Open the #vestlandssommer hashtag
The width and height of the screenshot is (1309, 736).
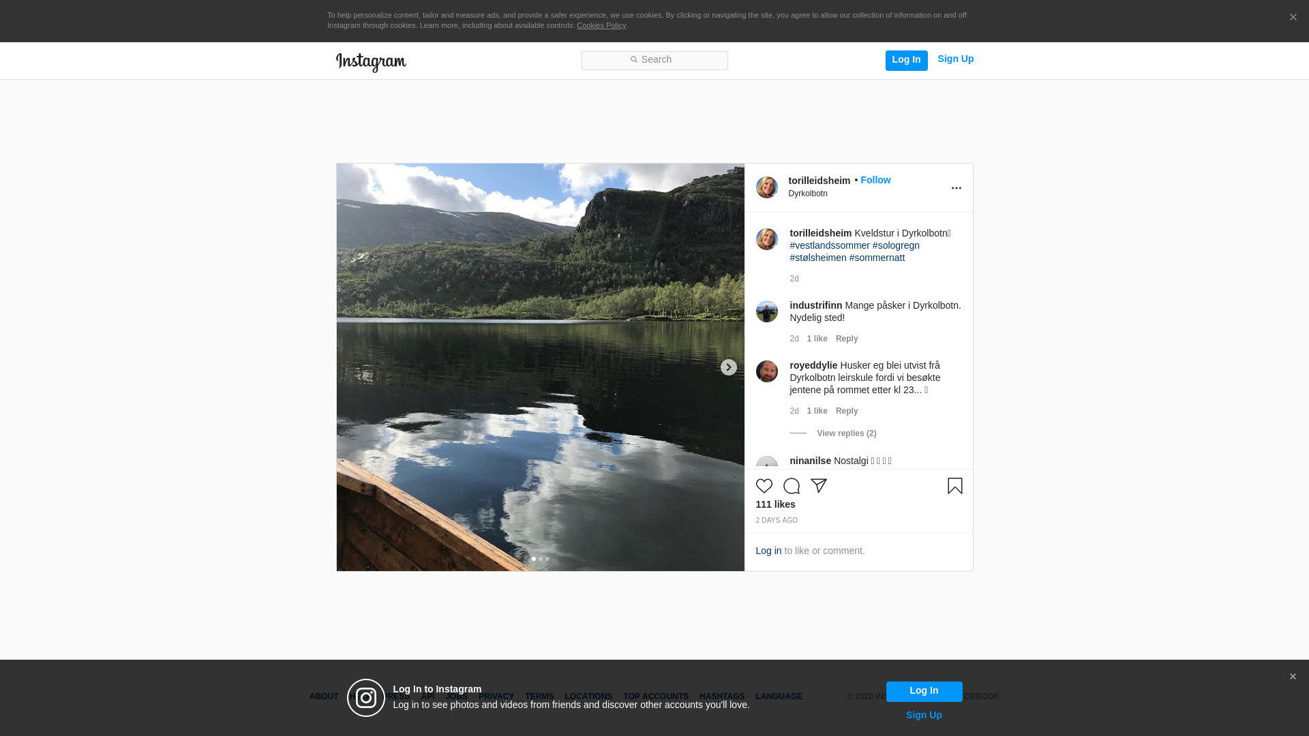(829, 245)
